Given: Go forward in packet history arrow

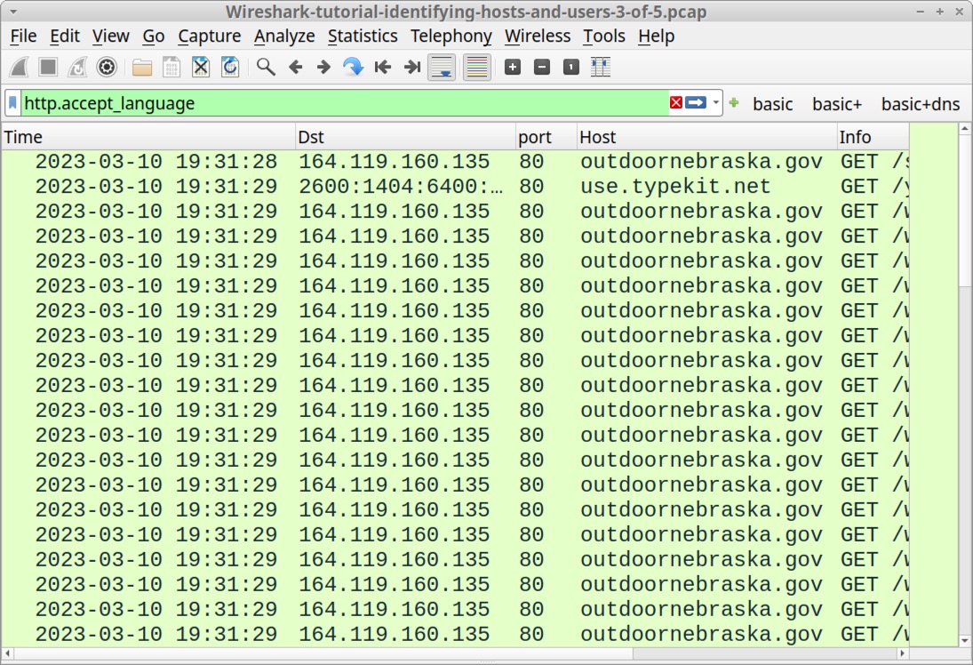Looking at the screenshot, I should click(x=324, y=67).
